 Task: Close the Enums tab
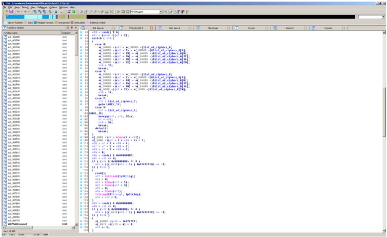(x=267, y=28)
